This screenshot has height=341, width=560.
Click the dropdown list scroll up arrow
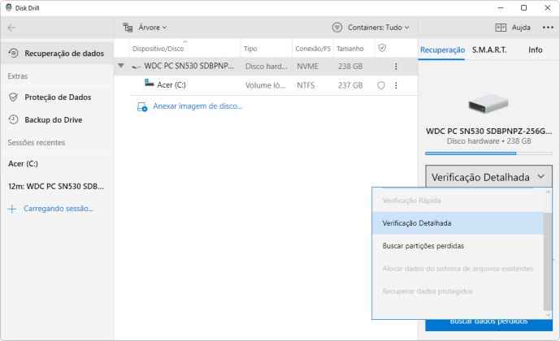548,192
